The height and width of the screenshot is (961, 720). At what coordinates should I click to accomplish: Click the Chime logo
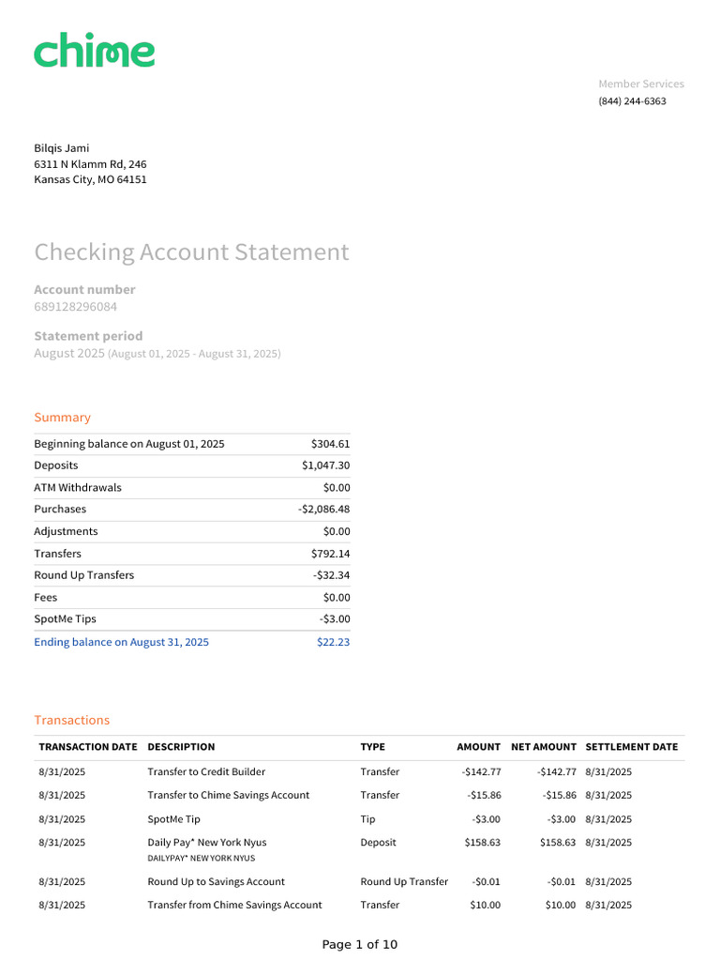[x=95, y=50]
